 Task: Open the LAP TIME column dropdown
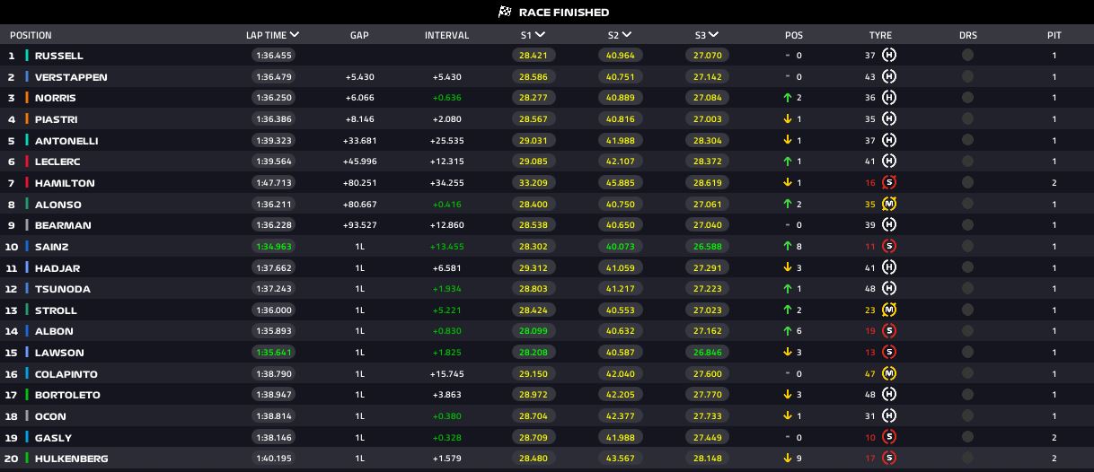click(x=295, y=35)
